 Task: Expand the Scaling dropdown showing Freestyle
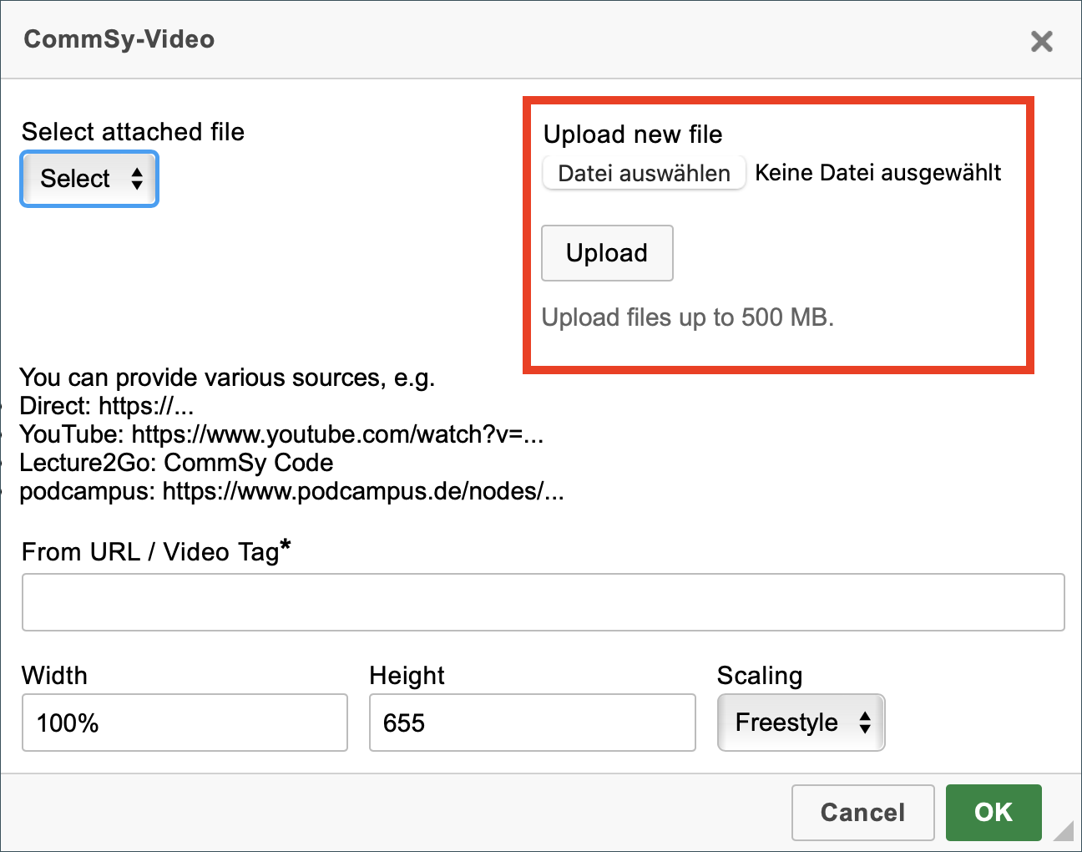tap(801, 723)
